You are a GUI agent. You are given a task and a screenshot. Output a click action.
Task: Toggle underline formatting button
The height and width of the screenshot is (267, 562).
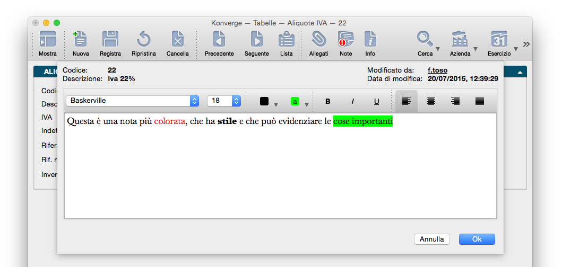377,101
